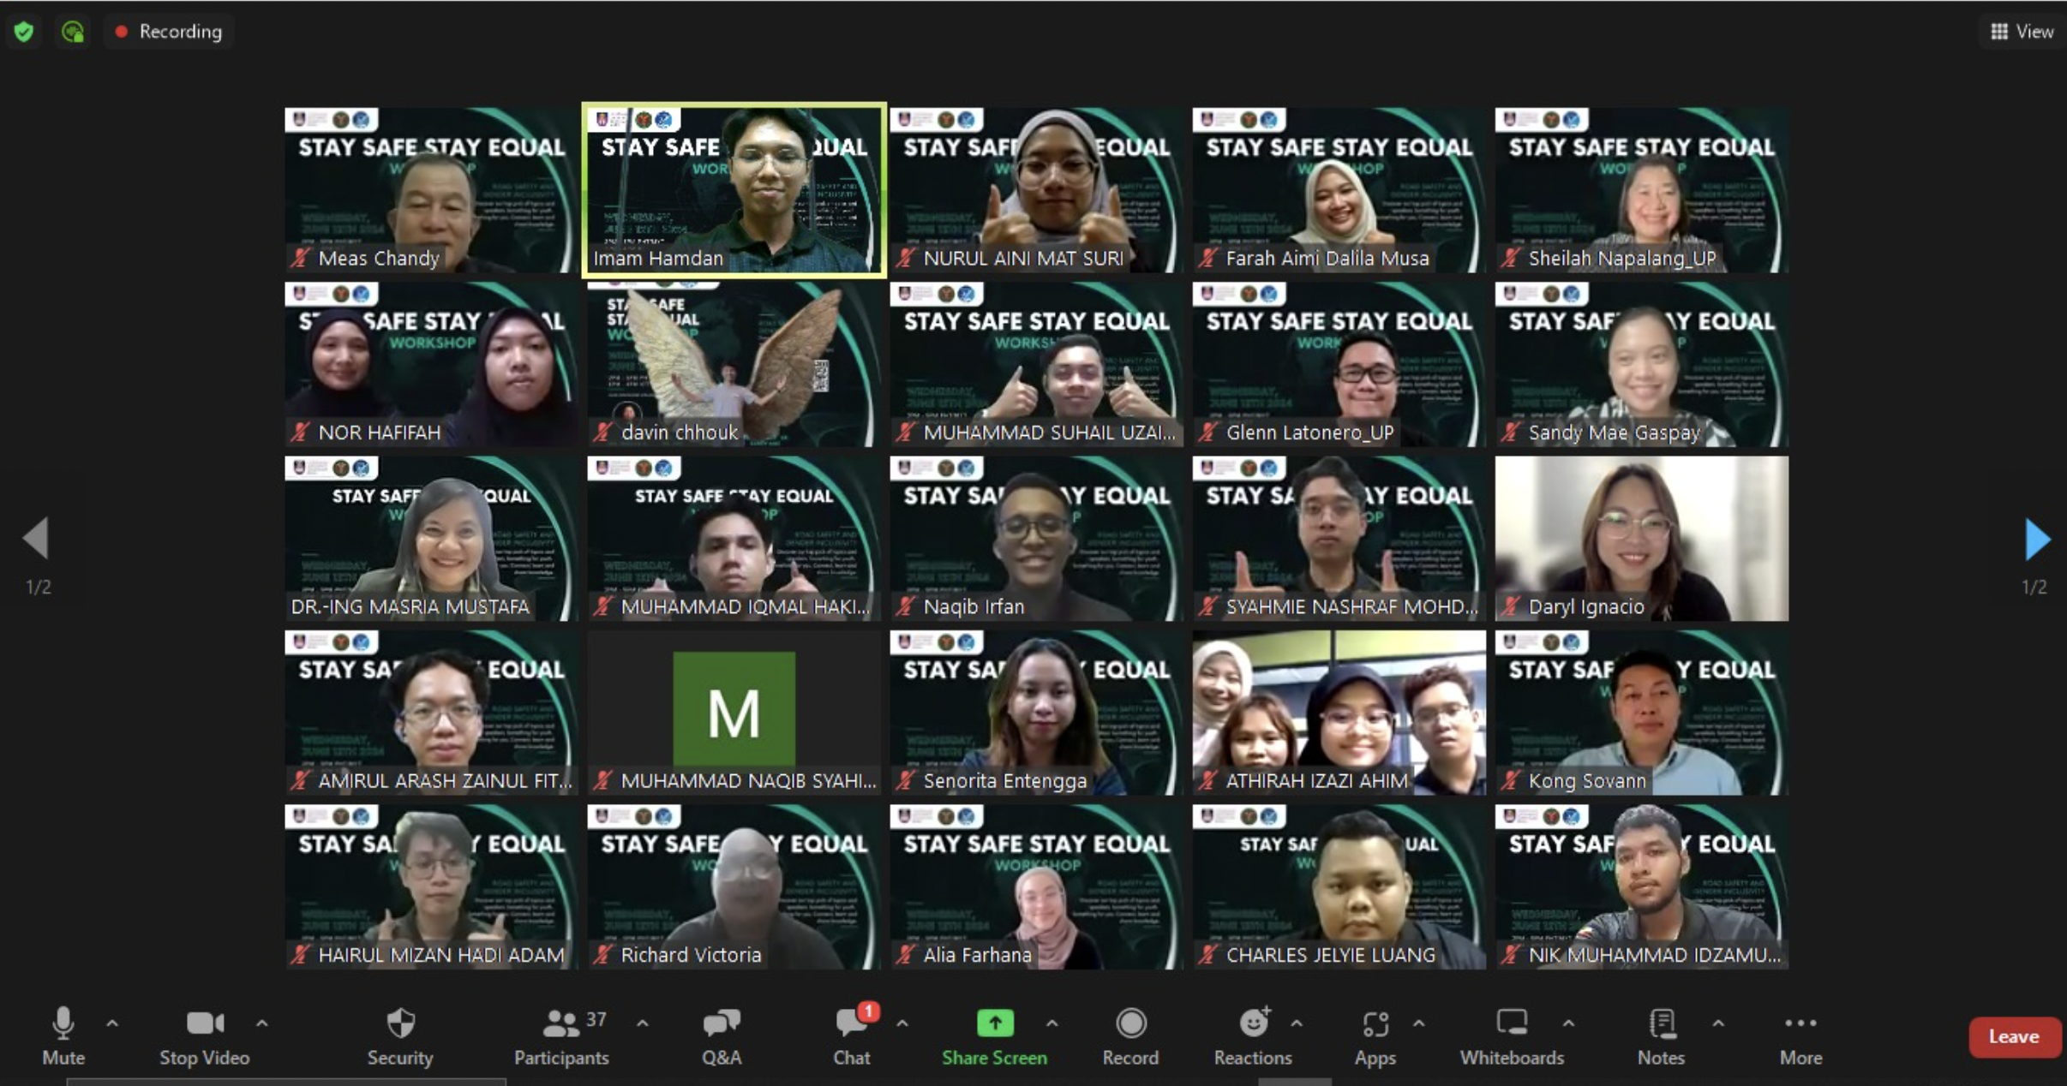Toggle Stop Video camera button
The image size is (2067, 1086).
point(205,1023)
